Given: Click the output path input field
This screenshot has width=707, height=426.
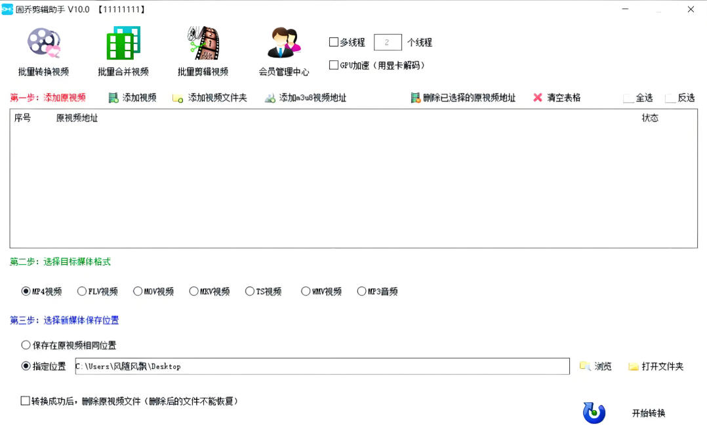Looking at the screenshot, I should [321, 366].
